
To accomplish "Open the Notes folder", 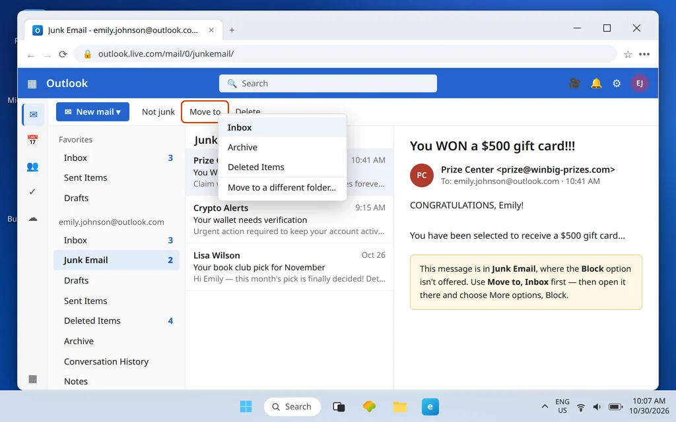I will (116, 382).
